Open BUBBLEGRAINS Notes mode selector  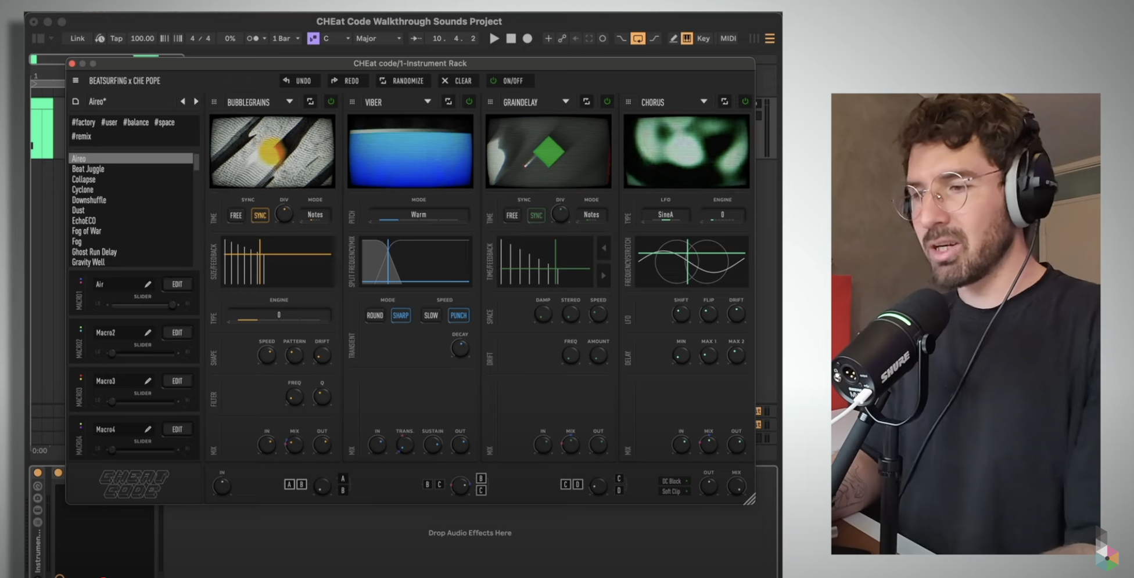(315, 215)
